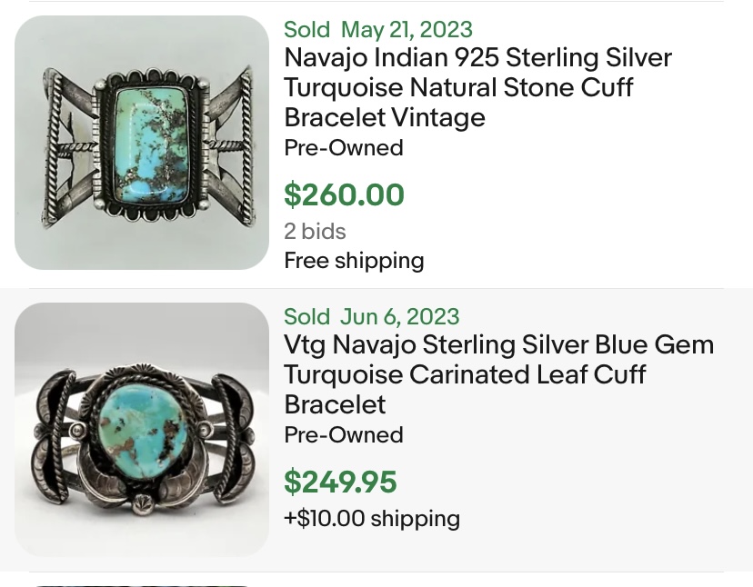753x587 pixels.
Task: Click 'Pre-Owned' under the $260.00 bracelet title
Action: tap(343, 148)
